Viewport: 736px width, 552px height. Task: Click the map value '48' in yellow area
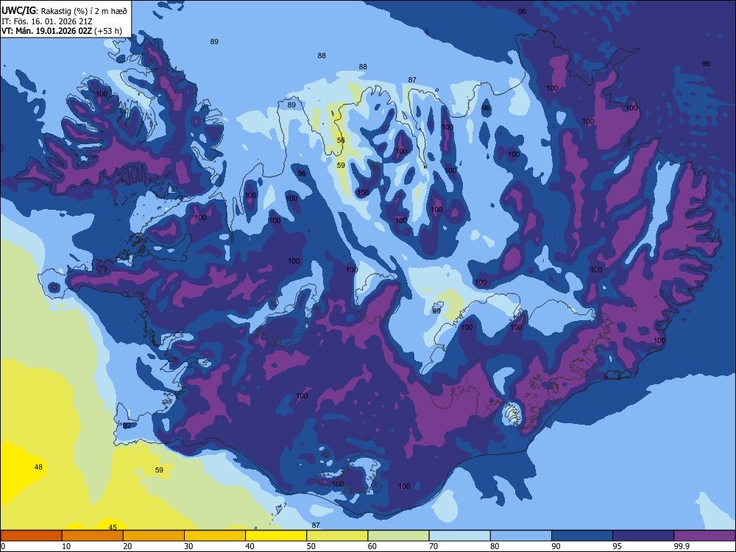(x=38, y=467)
